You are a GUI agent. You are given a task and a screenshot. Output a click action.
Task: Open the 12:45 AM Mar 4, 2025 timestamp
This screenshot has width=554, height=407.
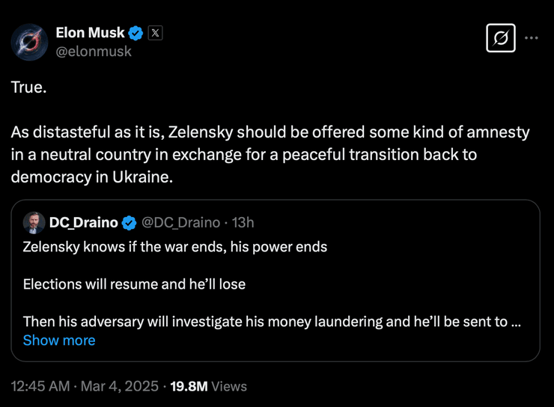85,386
